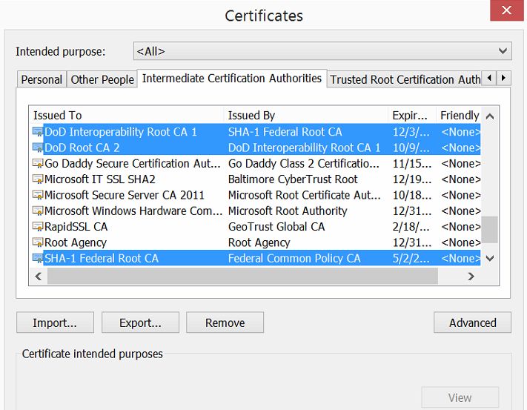This screenshot has width=527, height=410.
Task: Click issuer Microsoft Root Certificate Aut...
Action: [305, 195]
